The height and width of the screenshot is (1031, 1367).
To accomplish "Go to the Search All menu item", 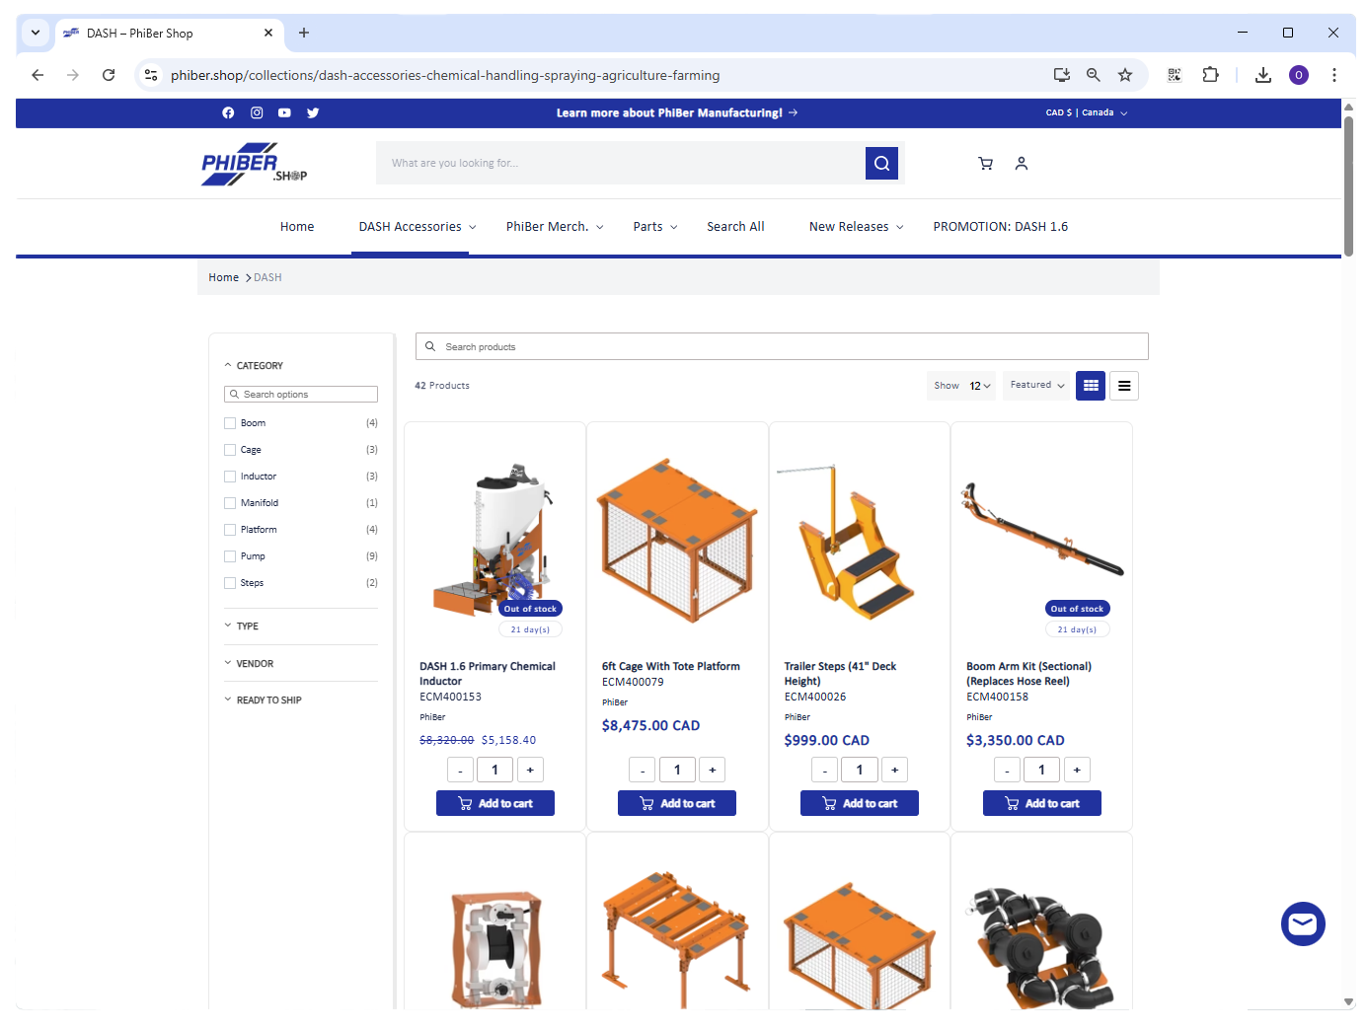I will tap(735, 227).
